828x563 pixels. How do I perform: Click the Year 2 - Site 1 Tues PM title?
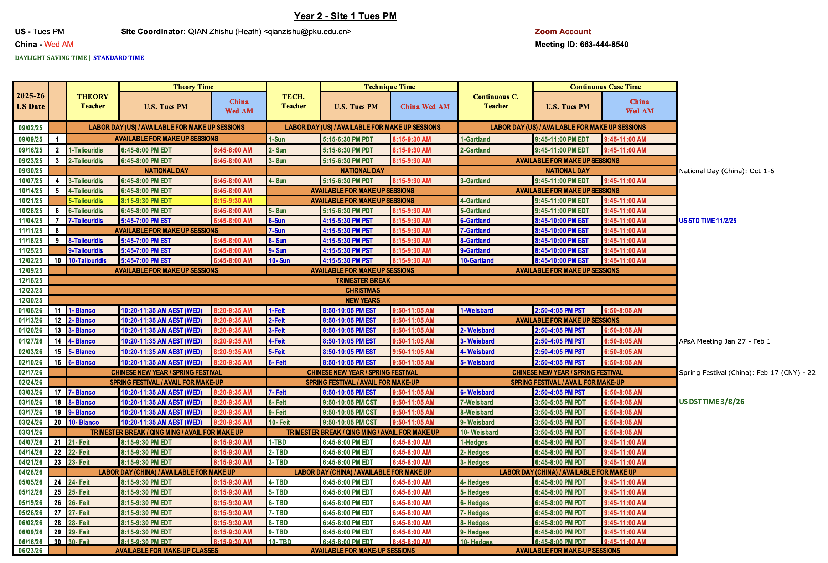point(345,16)
